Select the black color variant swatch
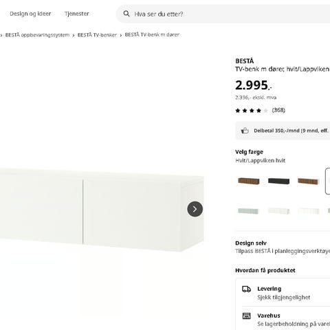Image resolution: width=330 pixels, height=330 pixels. [x=278, y=181]
